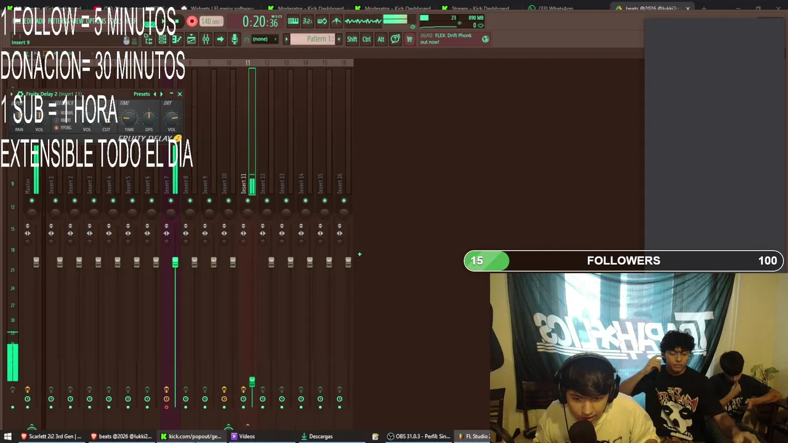Click the Ctrl modifier button
This screenshot has width=788, height=443.
(366, 39)
